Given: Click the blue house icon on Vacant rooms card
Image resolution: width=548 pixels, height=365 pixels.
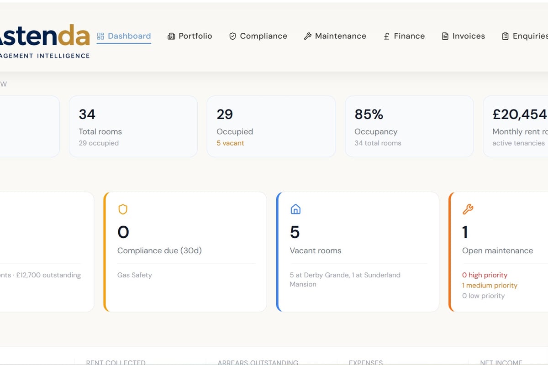Looking at the screenshot, I should pyautogui.click(x=295, y=209).
